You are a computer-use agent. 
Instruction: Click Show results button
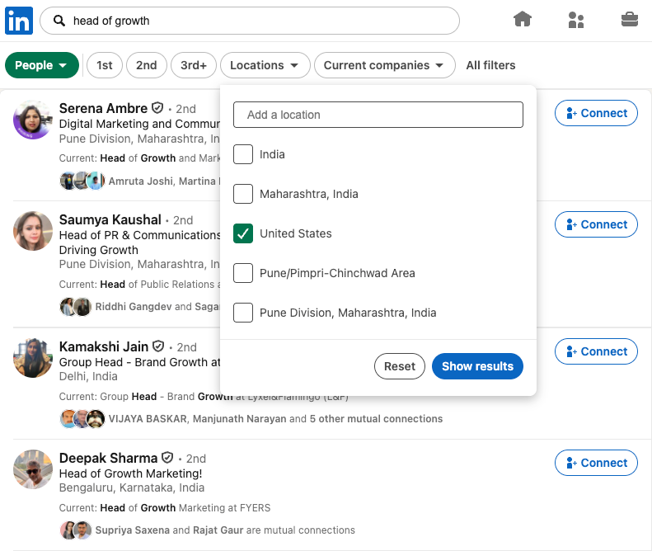(x=477, y=366)
